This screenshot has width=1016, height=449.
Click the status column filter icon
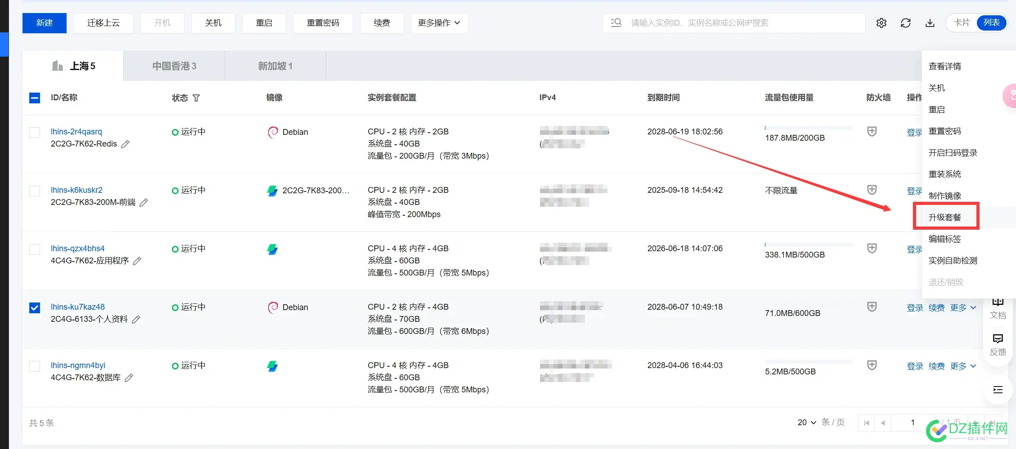(196, 98)
